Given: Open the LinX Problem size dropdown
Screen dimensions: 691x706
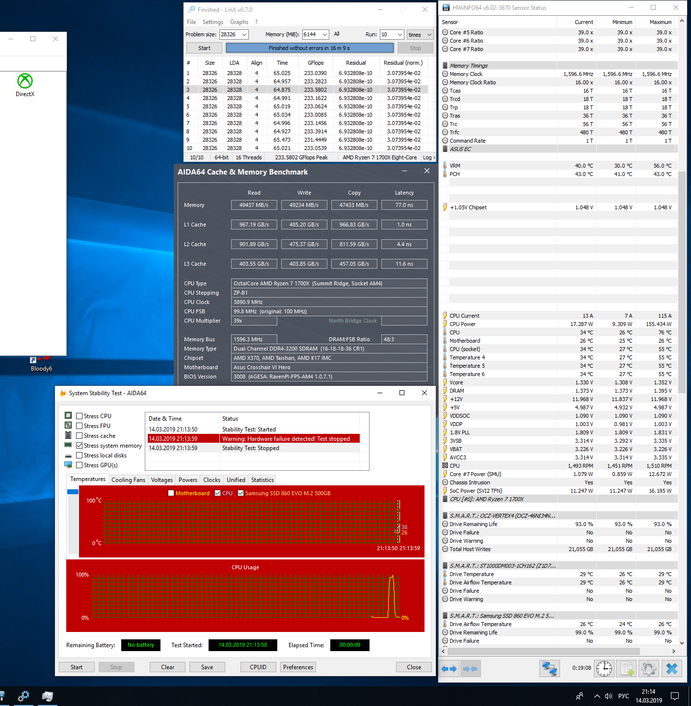Looking at the screenshot, I should [x=244, y=34].
